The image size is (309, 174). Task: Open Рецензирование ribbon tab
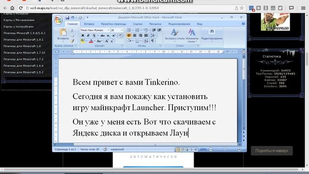coord(179,24)
